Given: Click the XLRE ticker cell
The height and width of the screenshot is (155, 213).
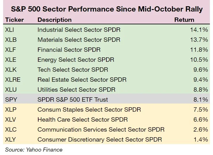Looking at the screenshot, I should pos(13,80).
